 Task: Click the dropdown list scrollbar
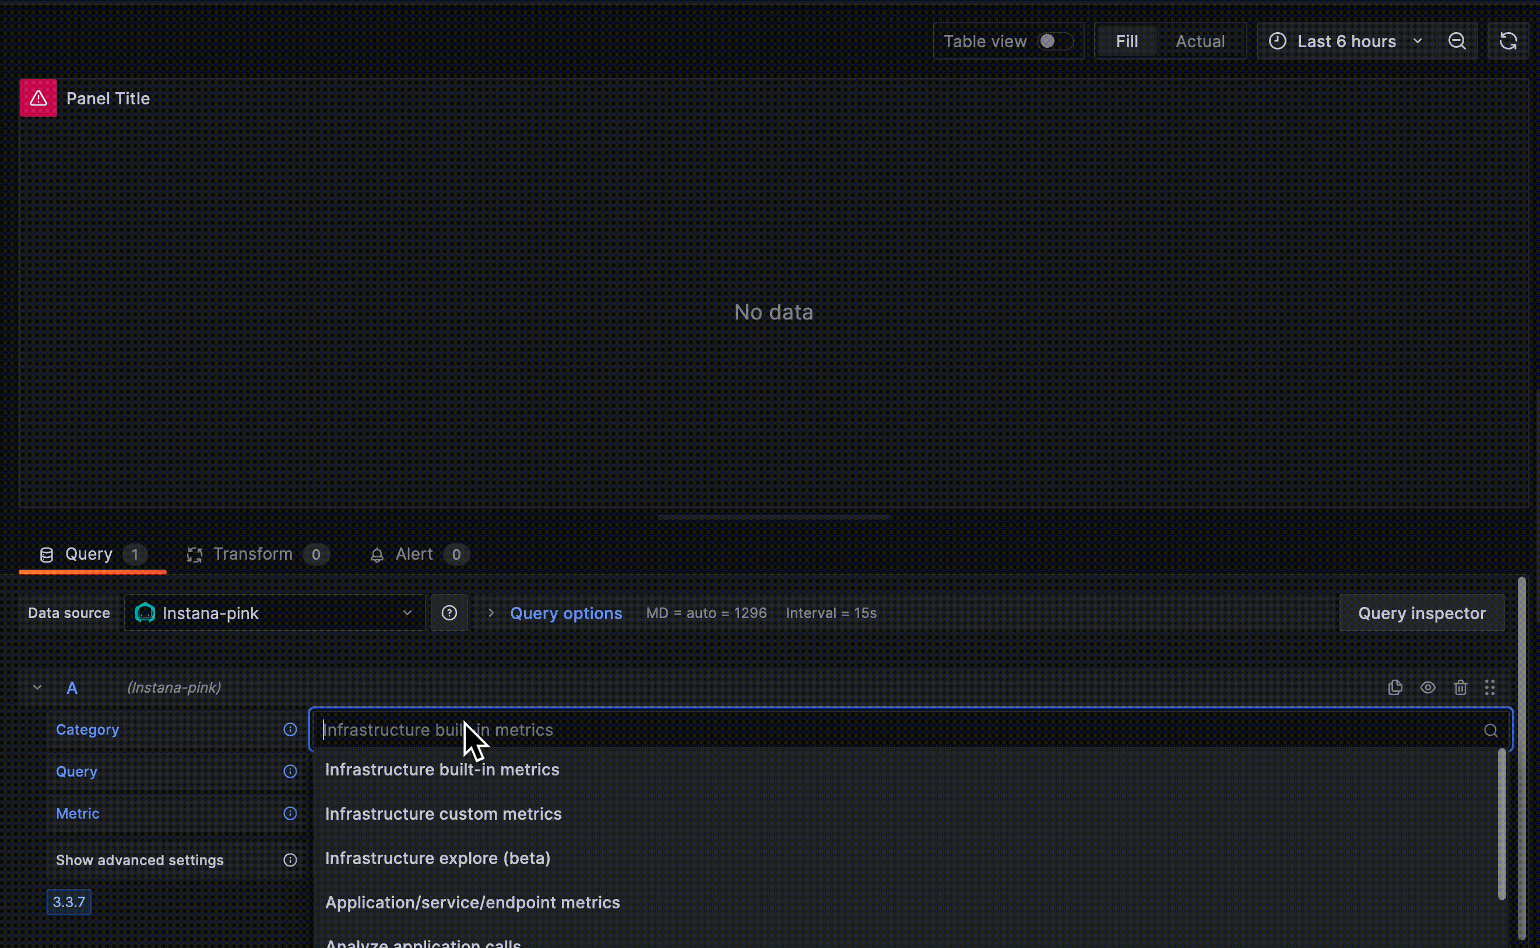pyautogui.click(x=1501, y=824)
